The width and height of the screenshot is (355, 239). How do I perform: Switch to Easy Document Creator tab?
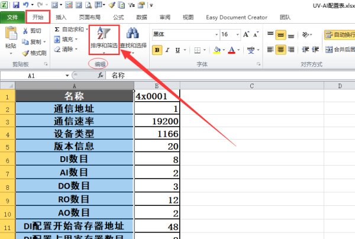pyautogui.click(x=237, y=17)
